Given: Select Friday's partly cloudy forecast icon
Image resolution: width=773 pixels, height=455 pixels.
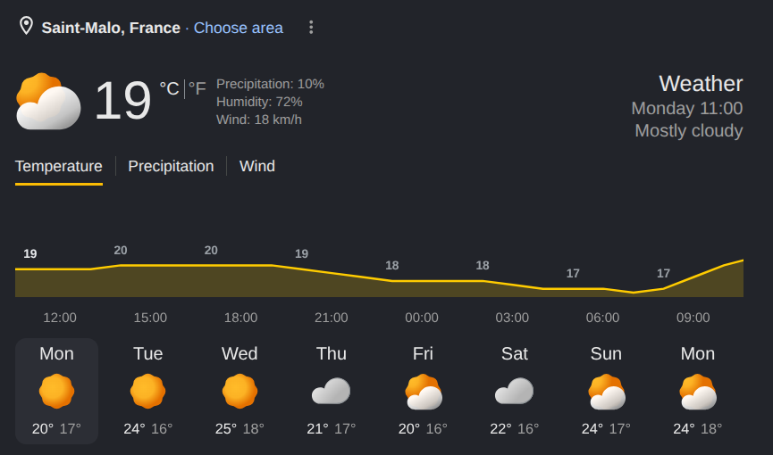Looking at the screenshot, I should click(x=423, y=392).
